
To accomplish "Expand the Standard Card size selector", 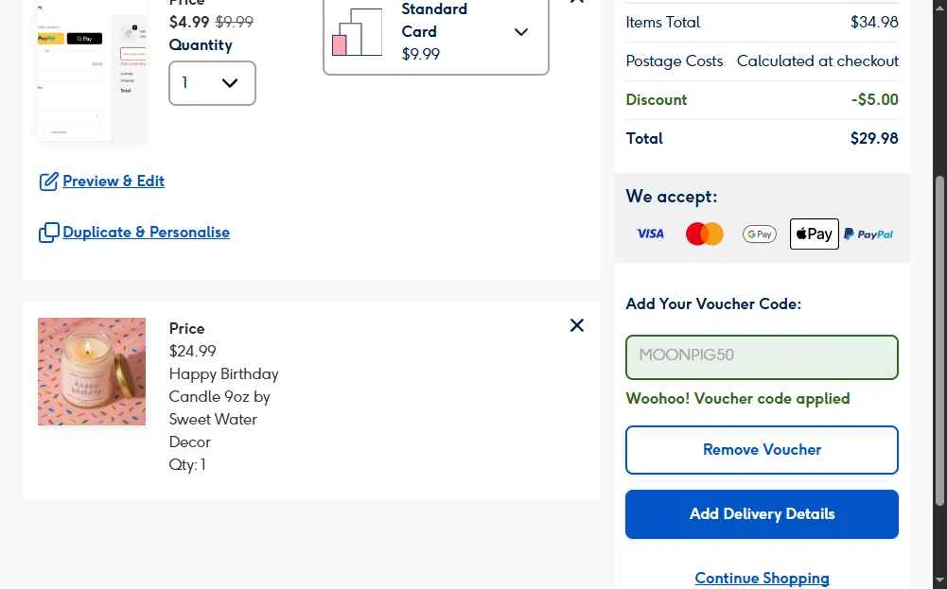I will pos(520,32).
